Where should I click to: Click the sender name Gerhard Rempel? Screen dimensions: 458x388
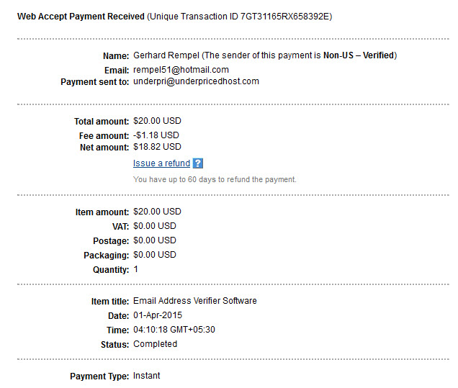pyautogui.click(x=166, y=55)
